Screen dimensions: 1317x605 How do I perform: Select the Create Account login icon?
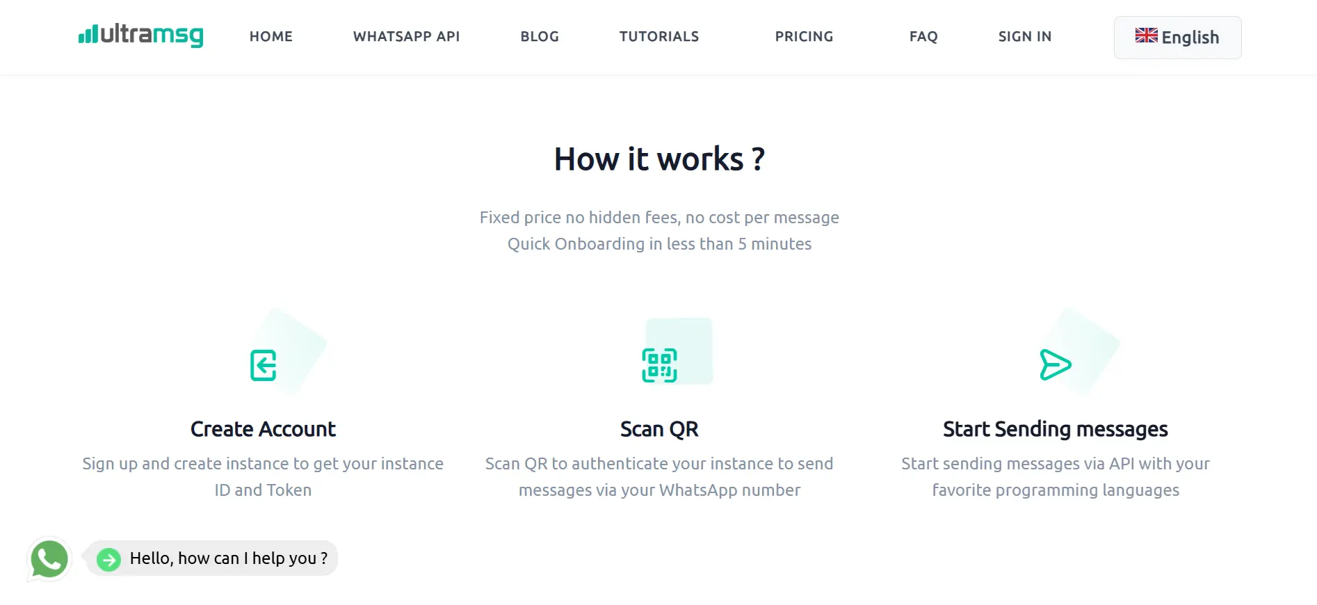(x=262, y=366)
